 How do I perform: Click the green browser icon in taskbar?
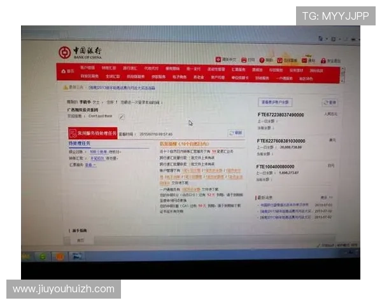[x=43, y=256]
